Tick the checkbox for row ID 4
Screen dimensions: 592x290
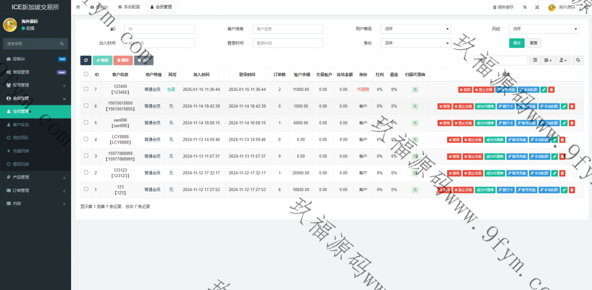tap(86, 140)
